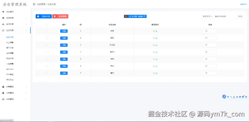The width and height of the screenshot is (249, 122).
Task: Click the IME toolbar logo icon
Action: coord(224,97)
